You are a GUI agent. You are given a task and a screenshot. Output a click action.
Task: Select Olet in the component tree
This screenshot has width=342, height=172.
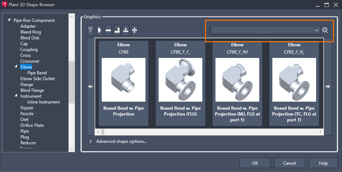click(24, 120)
